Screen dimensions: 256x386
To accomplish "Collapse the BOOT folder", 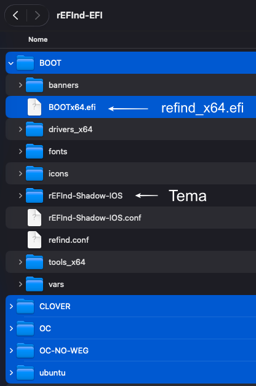I will [11, 63].
